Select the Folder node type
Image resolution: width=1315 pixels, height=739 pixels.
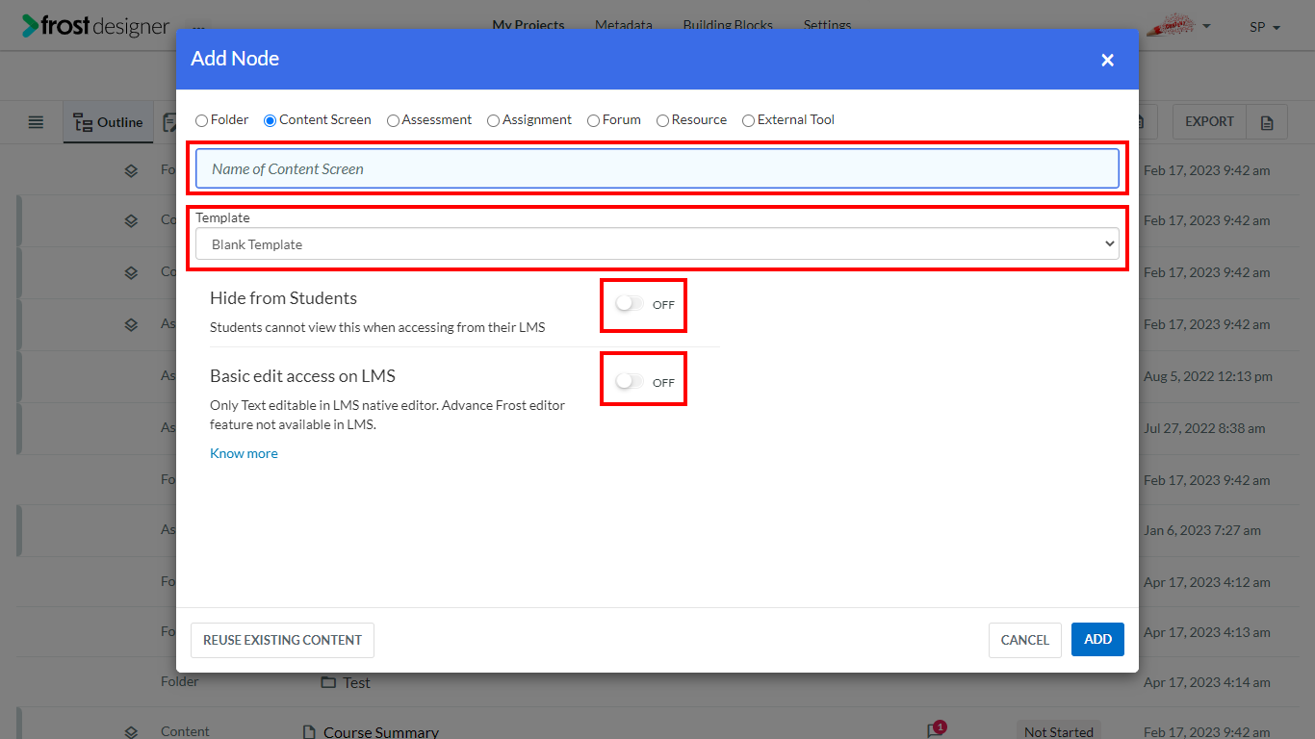click(x=201, y=120)
